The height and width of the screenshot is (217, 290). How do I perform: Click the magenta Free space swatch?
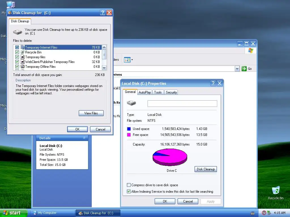click(x=129, y=135)
